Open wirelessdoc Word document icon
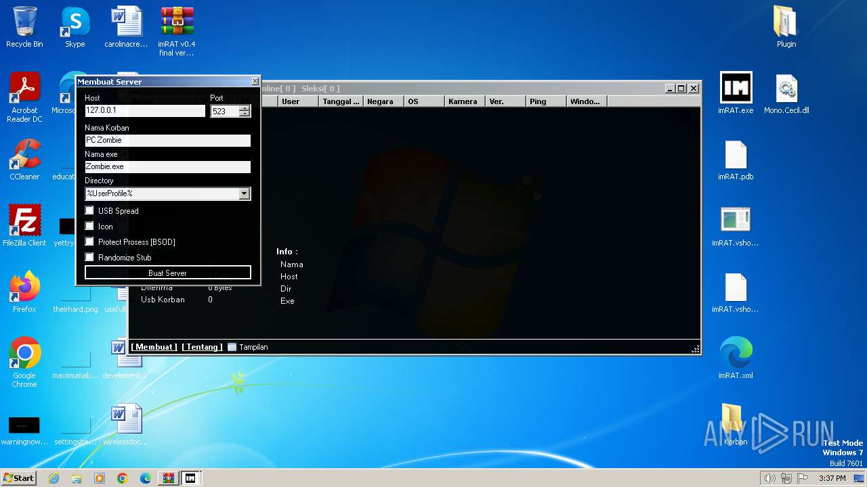The image size is (867, 487). [x=126, y=425]
